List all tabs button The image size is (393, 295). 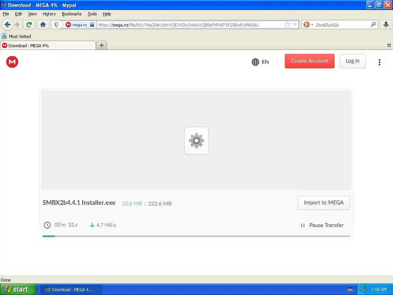pos(389,45)
